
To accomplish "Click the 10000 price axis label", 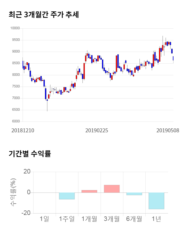I will [x=15, y=28].
